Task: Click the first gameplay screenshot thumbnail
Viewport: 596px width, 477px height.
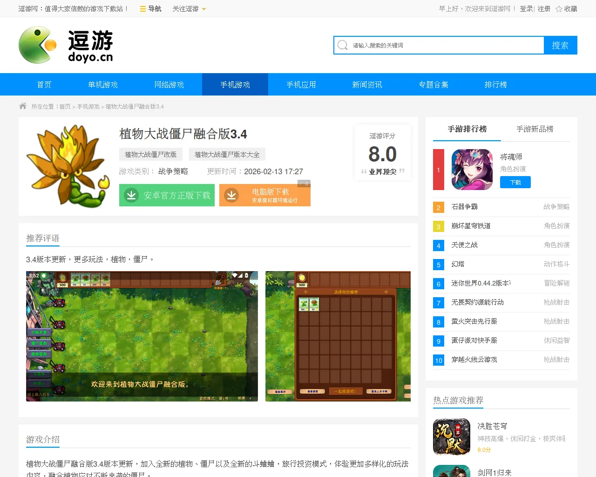Action: point(142,336)
